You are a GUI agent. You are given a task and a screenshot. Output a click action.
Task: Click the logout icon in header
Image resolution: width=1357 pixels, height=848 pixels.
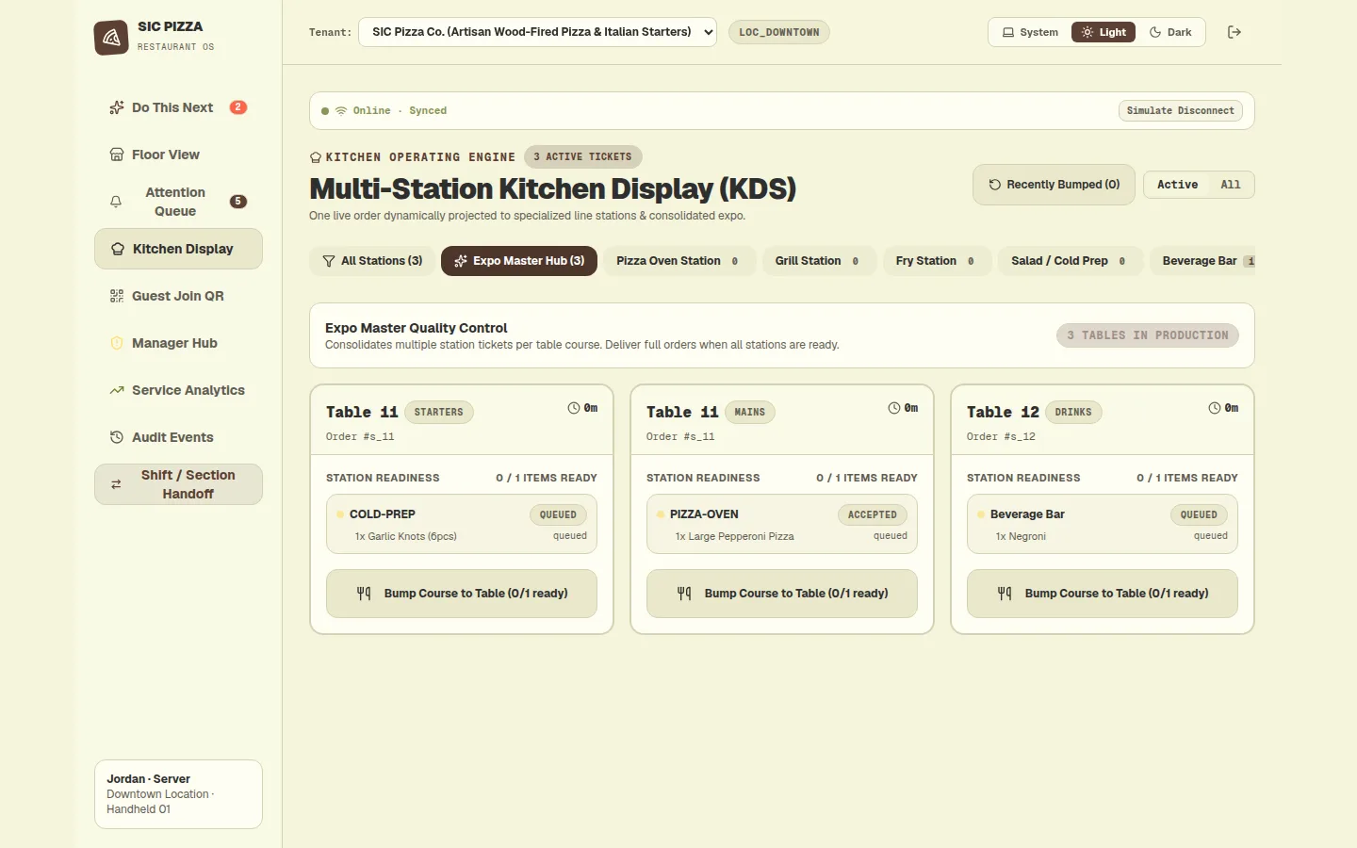[x=1234, y=32]
